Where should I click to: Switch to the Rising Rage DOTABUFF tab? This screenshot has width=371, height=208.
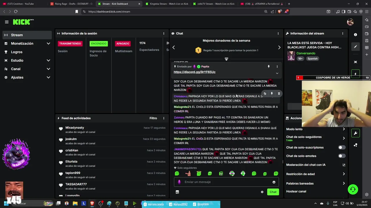click(x=72, y=4)
